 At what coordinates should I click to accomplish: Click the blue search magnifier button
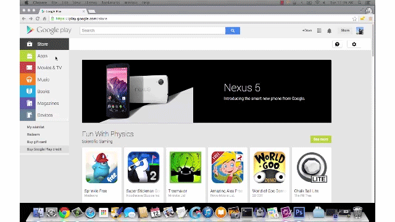[232, 30]
